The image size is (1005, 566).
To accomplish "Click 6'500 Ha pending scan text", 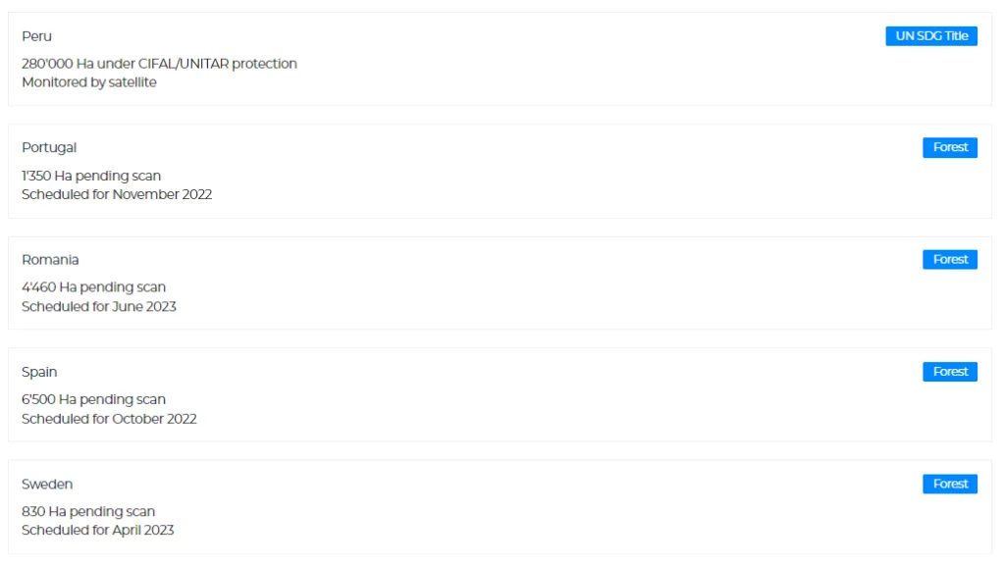I will point(93,399).
